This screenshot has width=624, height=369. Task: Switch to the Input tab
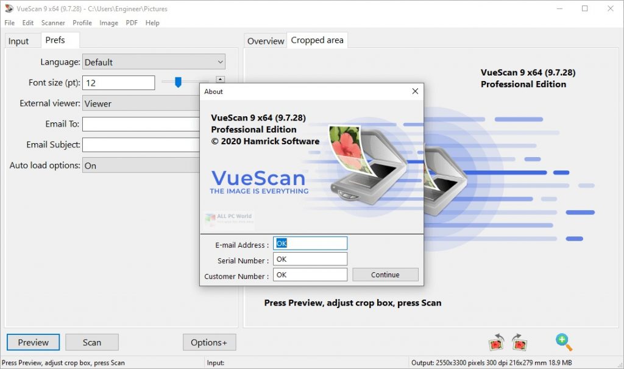[18, 41]
